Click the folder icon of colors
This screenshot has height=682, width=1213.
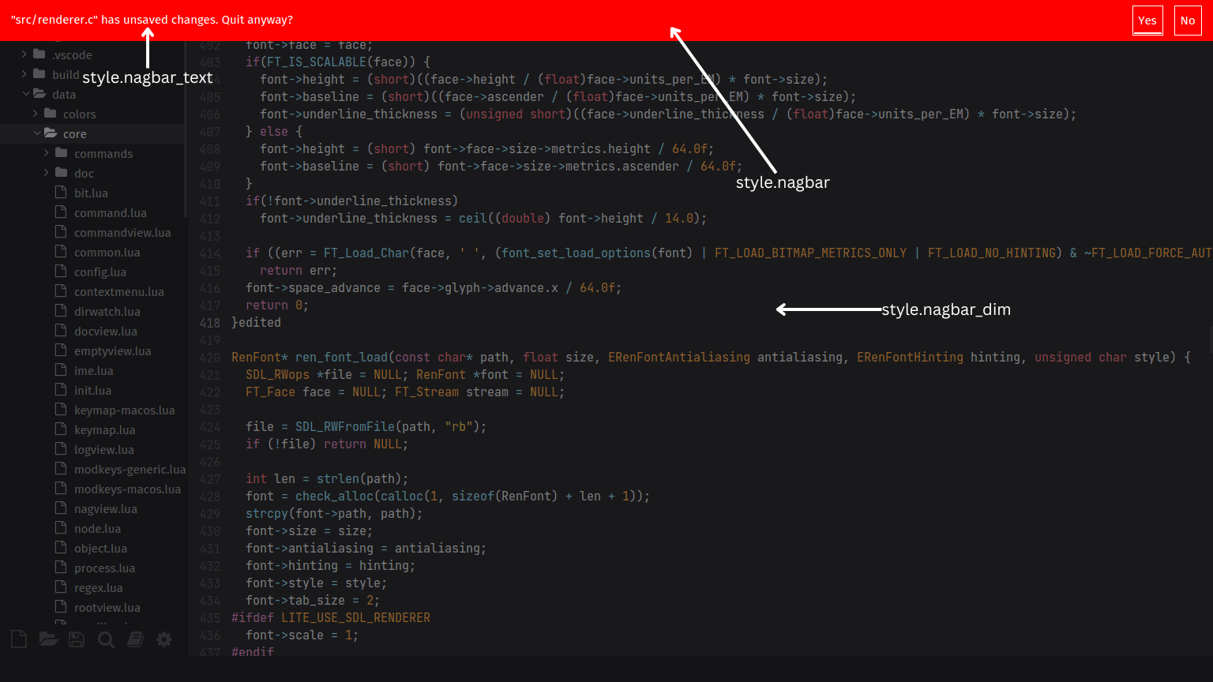50,114
